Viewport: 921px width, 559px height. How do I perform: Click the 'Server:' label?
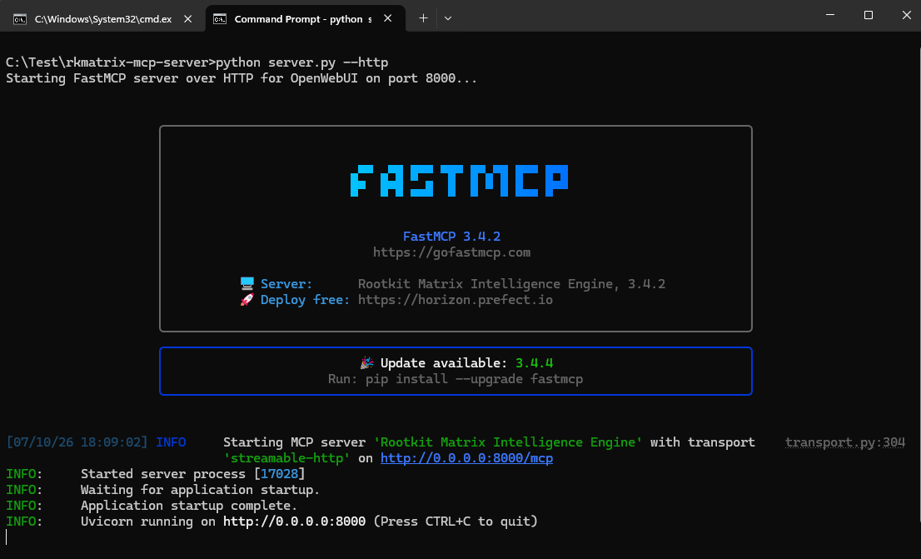pos(286,284)
